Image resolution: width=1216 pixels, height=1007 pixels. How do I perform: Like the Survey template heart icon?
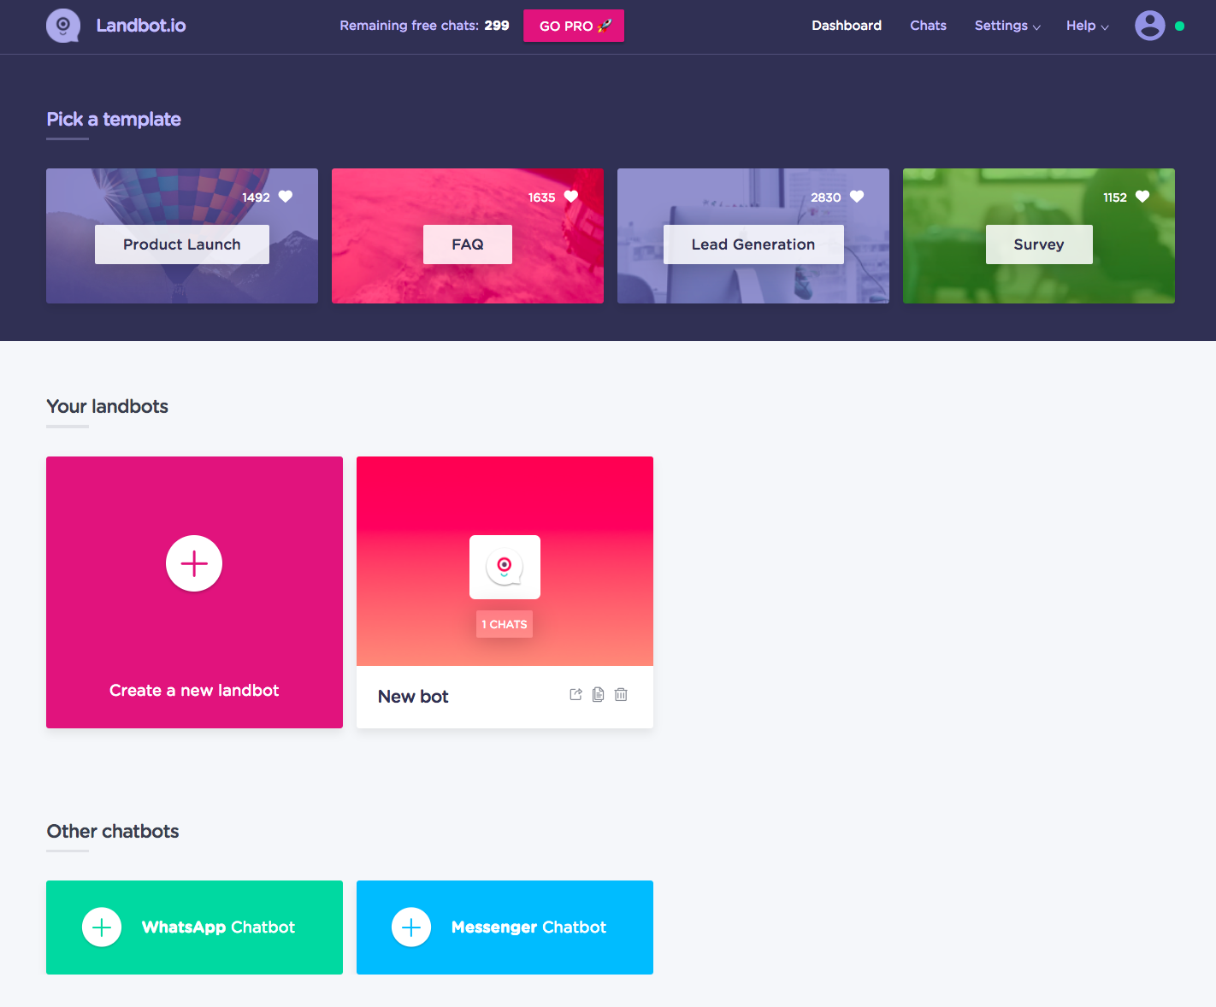tap(1142, 197)
